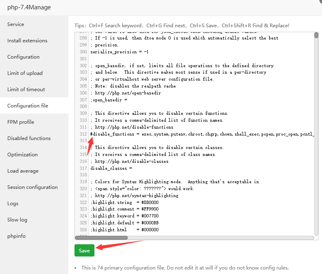Select Limit of upload
Image resolution: width=322 pixels, height=274 pixels.
pyautogui.click(x=25, y=73)
